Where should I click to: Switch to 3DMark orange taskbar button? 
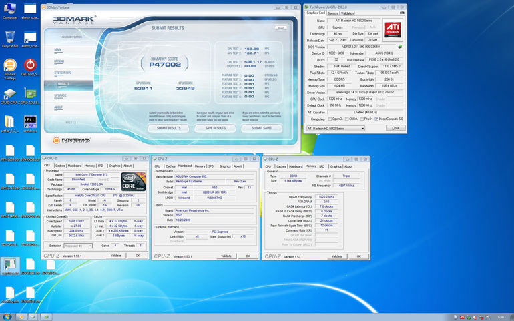click(21, 317)
